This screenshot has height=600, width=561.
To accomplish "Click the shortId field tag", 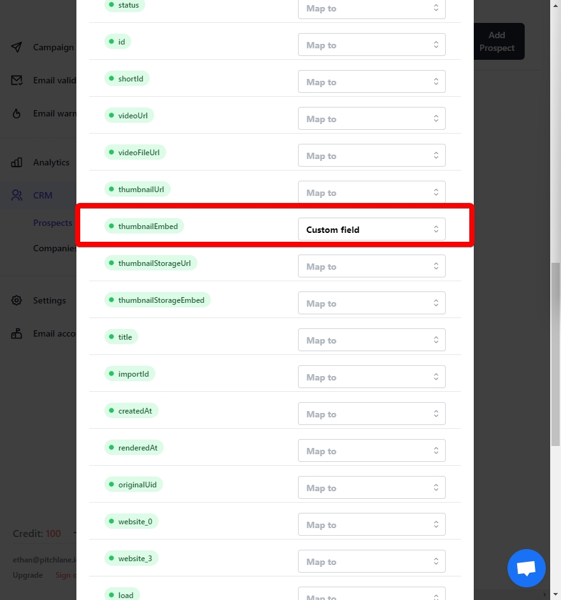I will coord(127,79).
